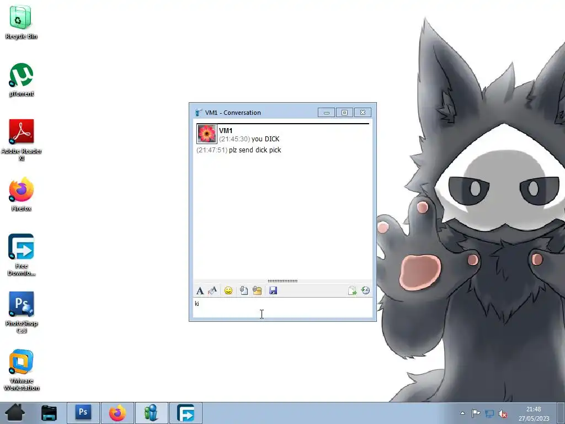Click the attach folder paperclip icon
The image size is (565, 424).
[257, 290]
